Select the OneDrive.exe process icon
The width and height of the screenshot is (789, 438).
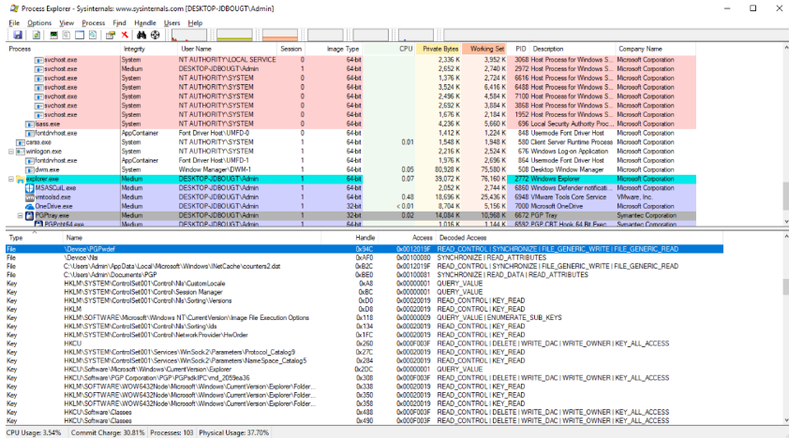coord(29,206)
